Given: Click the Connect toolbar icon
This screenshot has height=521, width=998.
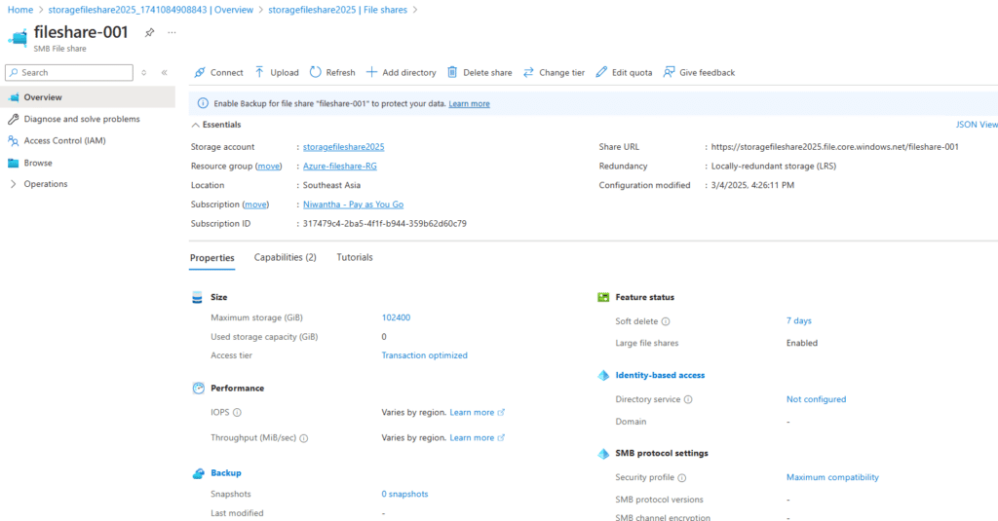Looking at the screenshot, I should [x=200, y=72].
